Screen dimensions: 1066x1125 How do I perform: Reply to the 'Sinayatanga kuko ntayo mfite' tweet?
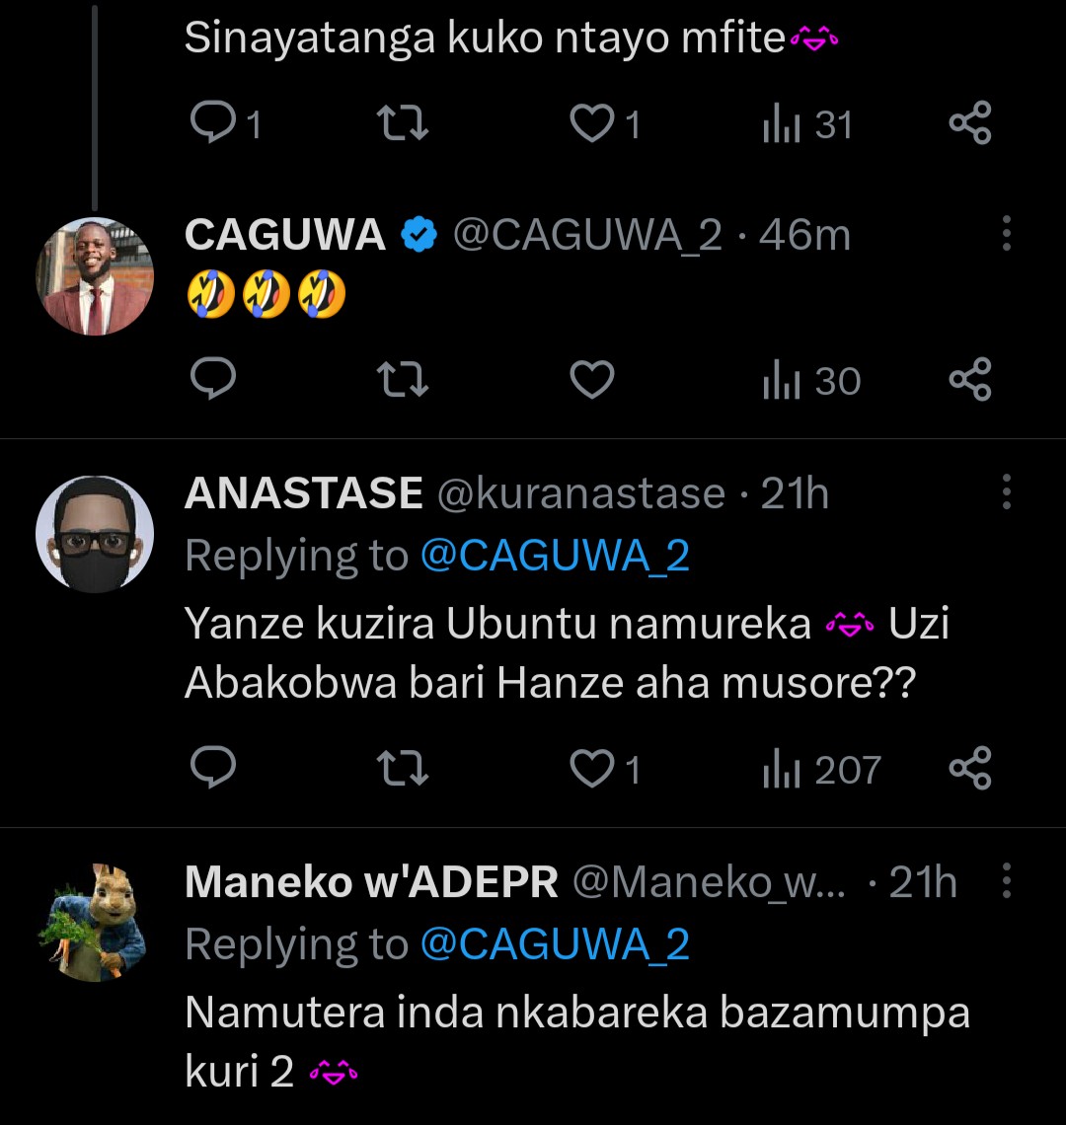(212, 124)
